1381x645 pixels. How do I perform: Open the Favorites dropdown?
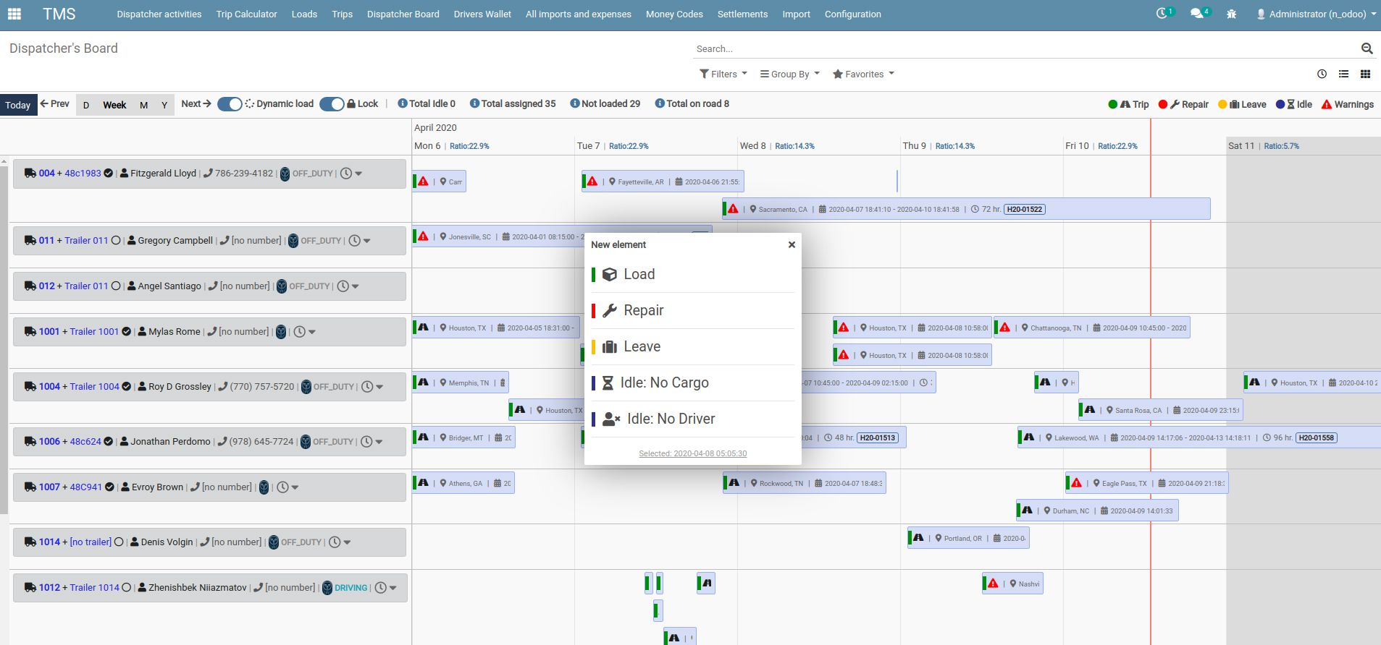coord(864,74)
